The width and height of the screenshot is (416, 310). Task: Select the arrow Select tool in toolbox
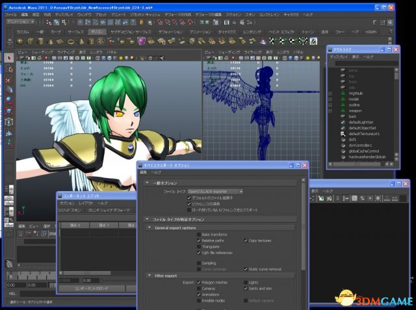pyautogui.click(x=9, y=58)
